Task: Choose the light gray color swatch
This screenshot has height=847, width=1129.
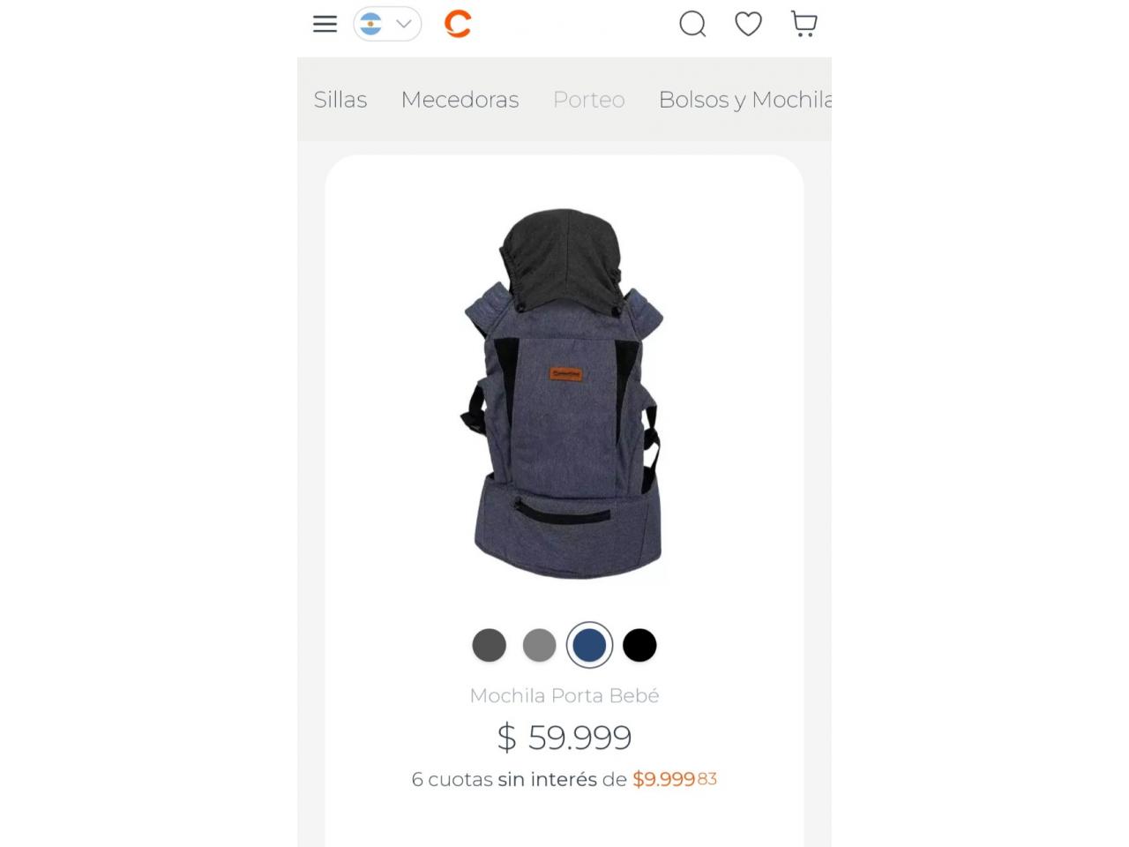Action: tap(539, 645)
